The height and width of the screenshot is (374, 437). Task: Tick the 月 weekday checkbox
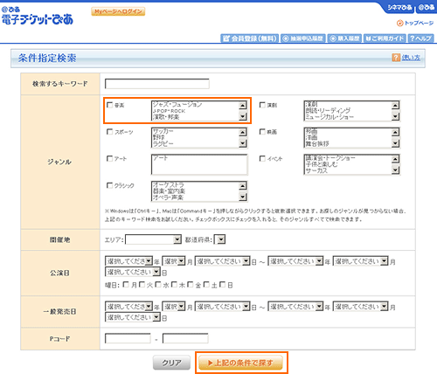[126, 284]
